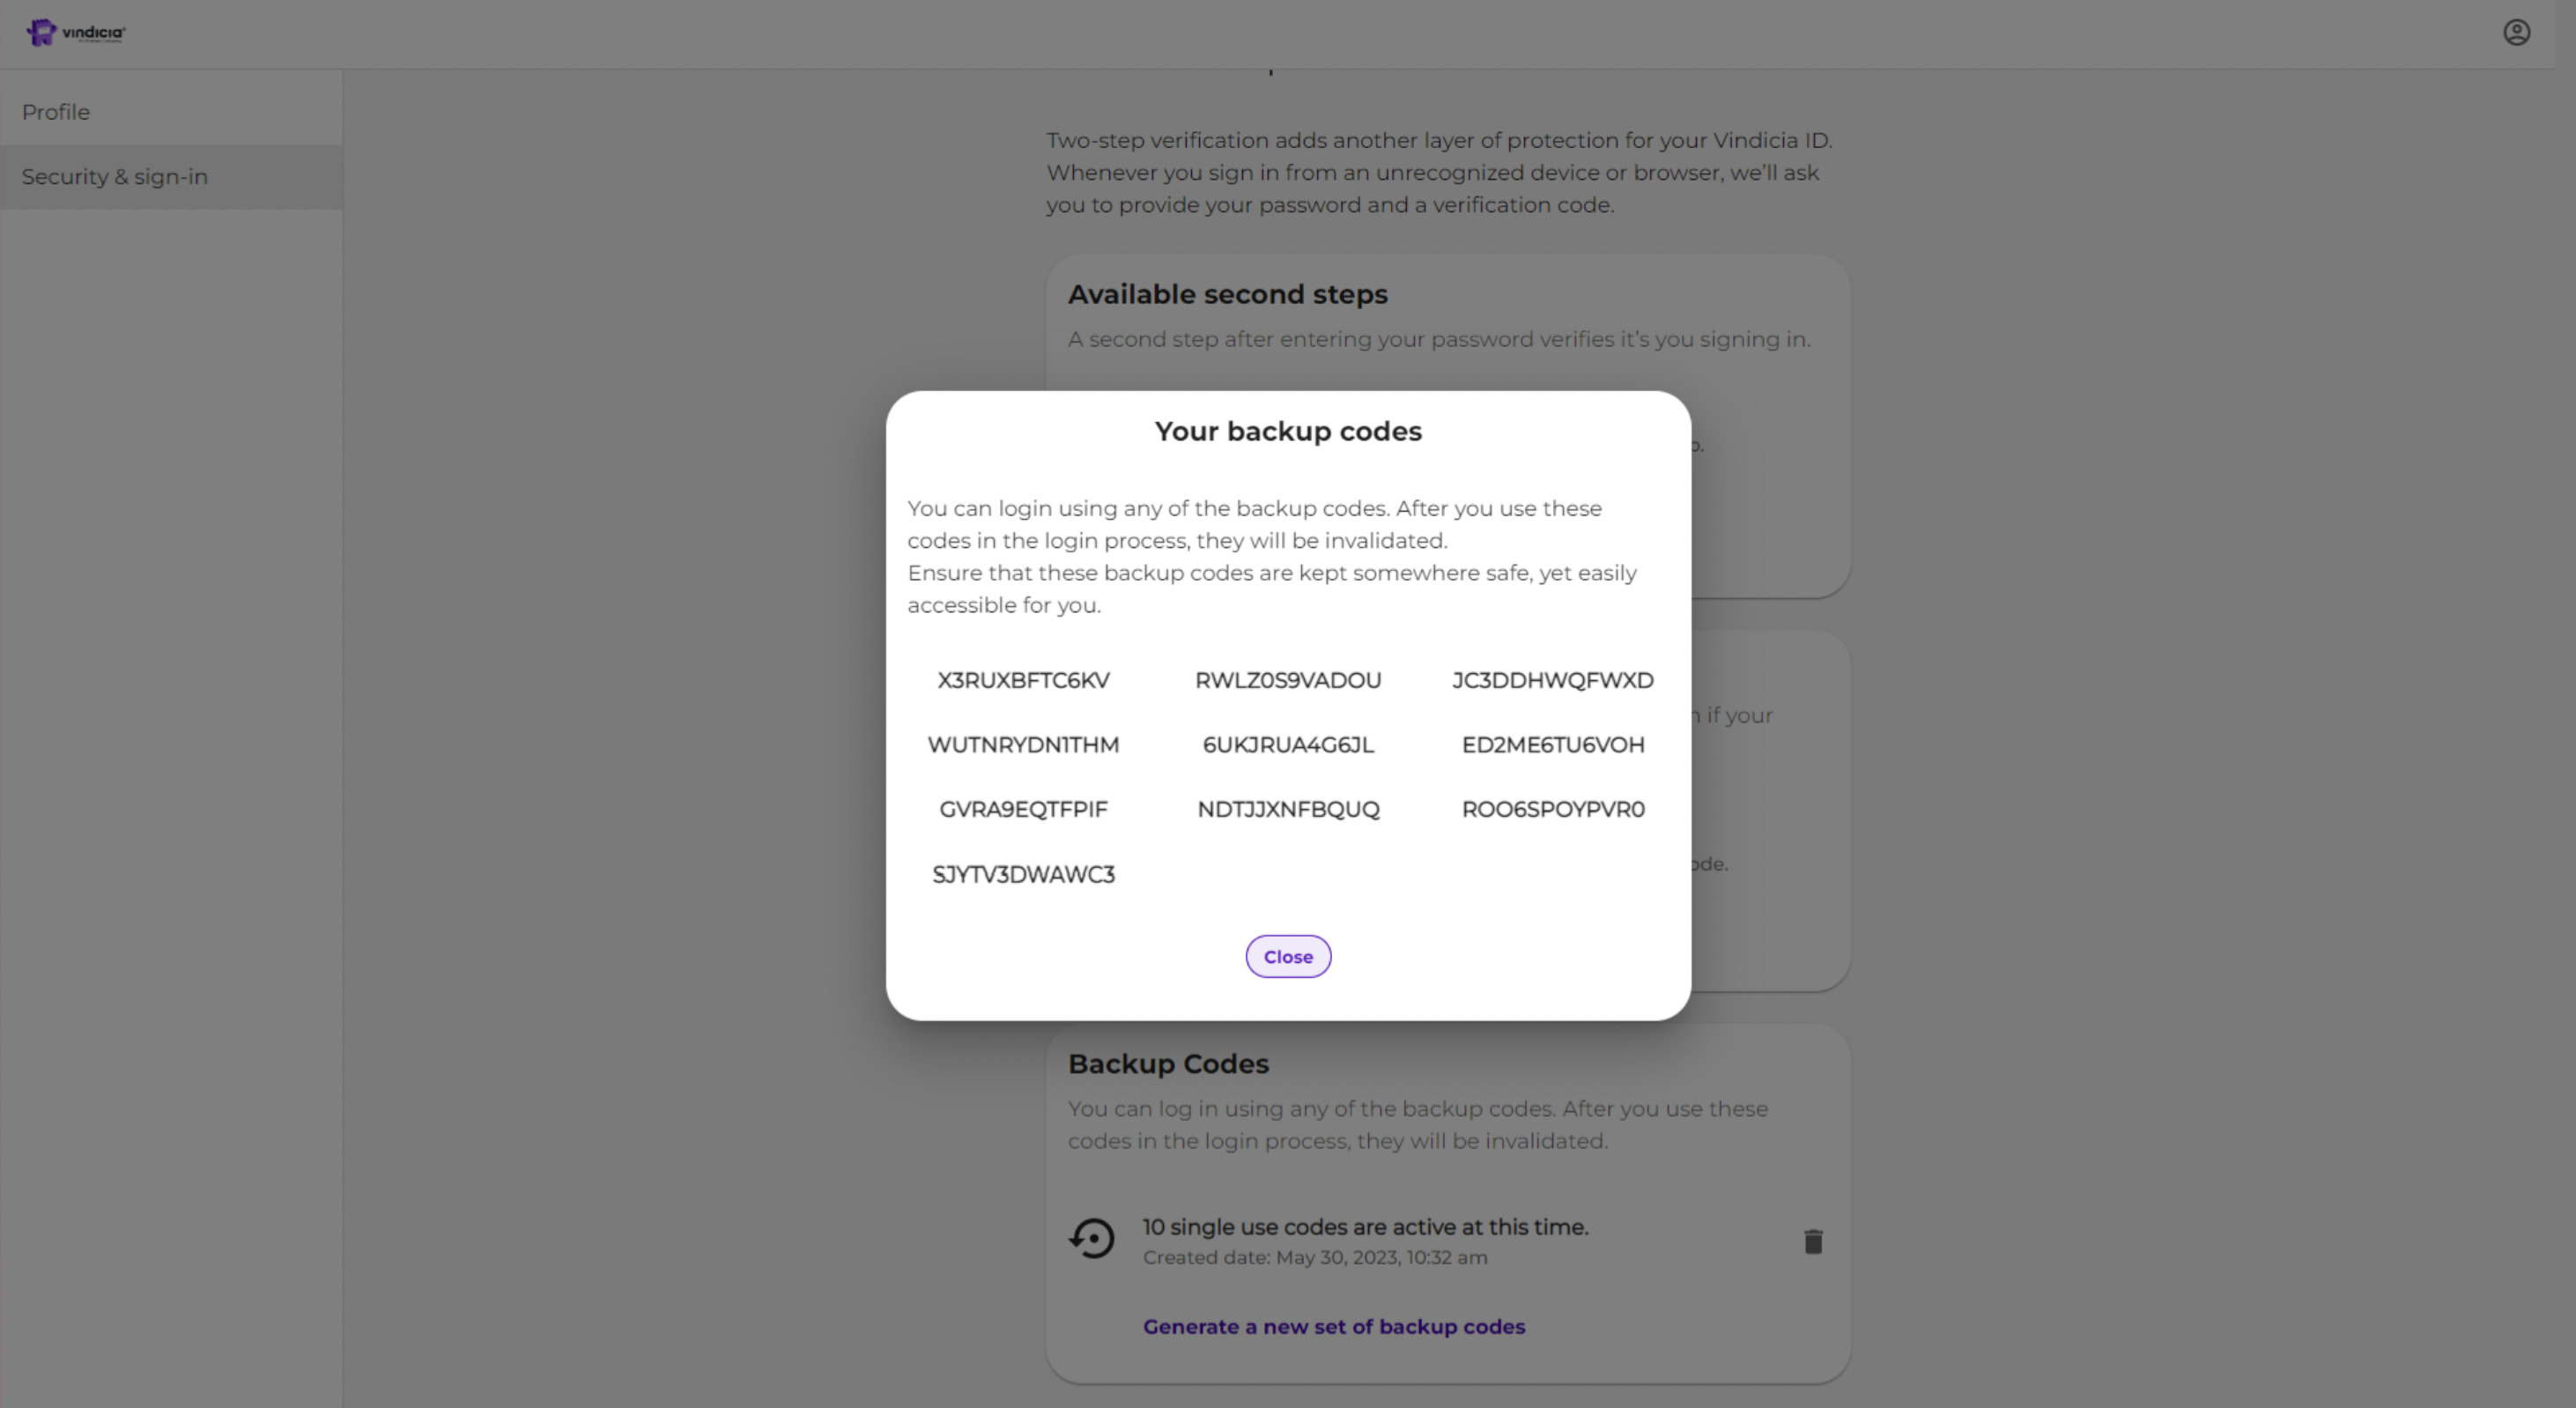Image resolution: width=2576 pixels, height=1408 pixels.
Task: Click the Your backup codes heading
Action: coord(1287,431)
